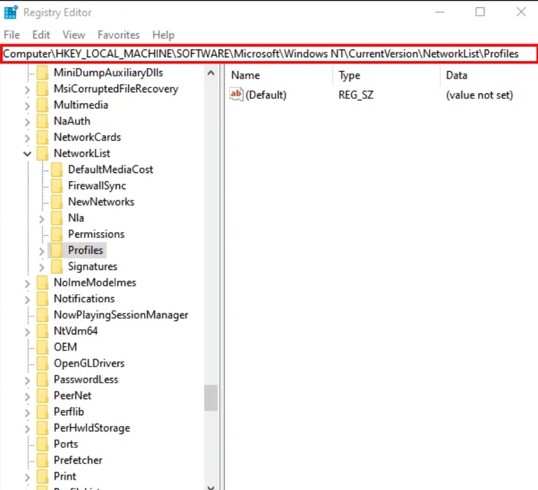538x490 pixels.
Task: Click the Registry Editor app icon in title bar
Action: pyautogui.click(x=11, y=12)
